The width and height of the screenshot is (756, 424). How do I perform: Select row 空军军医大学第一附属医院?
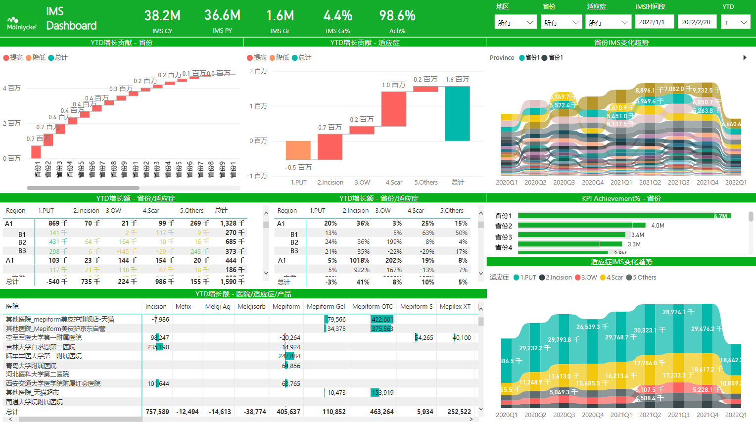pyautogui.click(x=240, y=338)
